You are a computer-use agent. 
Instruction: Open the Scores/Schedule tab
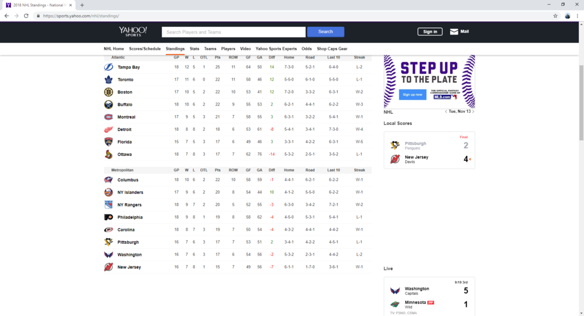[x=145, y=49]
